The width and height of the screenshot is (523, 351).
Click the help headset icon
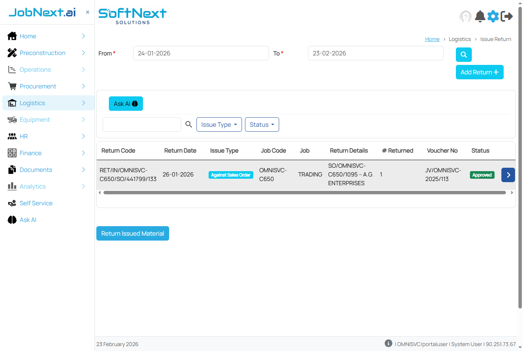pyautogui.click(x=465, y=16)
